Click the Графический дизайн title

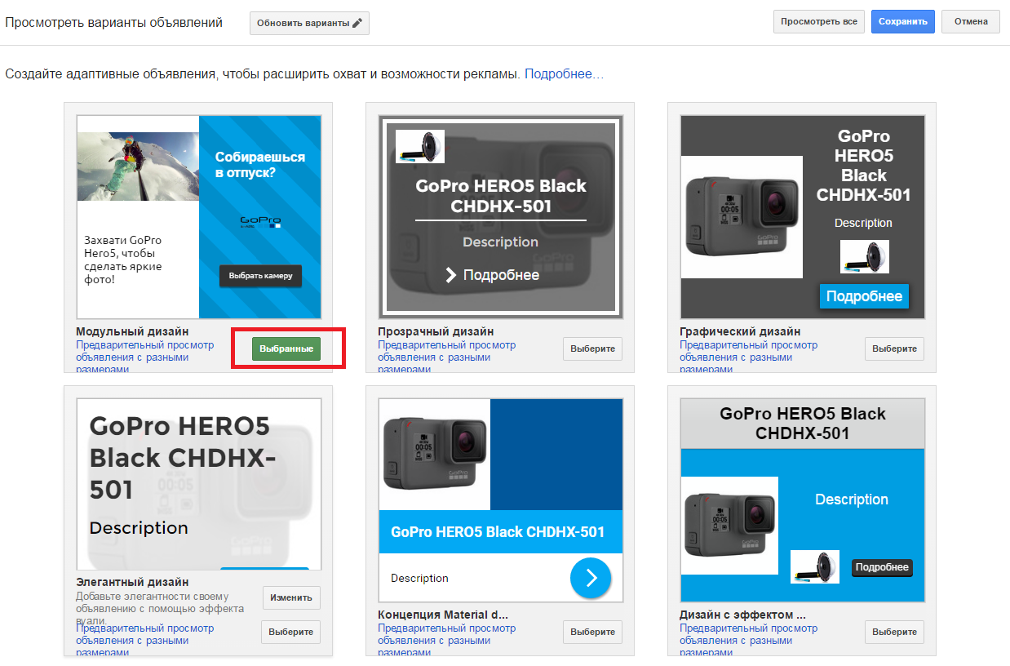pos(740,331)
